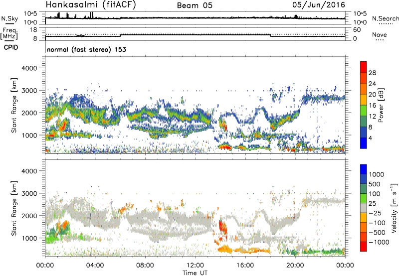Click the 4 tick on power colorbar
The height and width of the screenshot is (276, 399).
click(371, 138)
